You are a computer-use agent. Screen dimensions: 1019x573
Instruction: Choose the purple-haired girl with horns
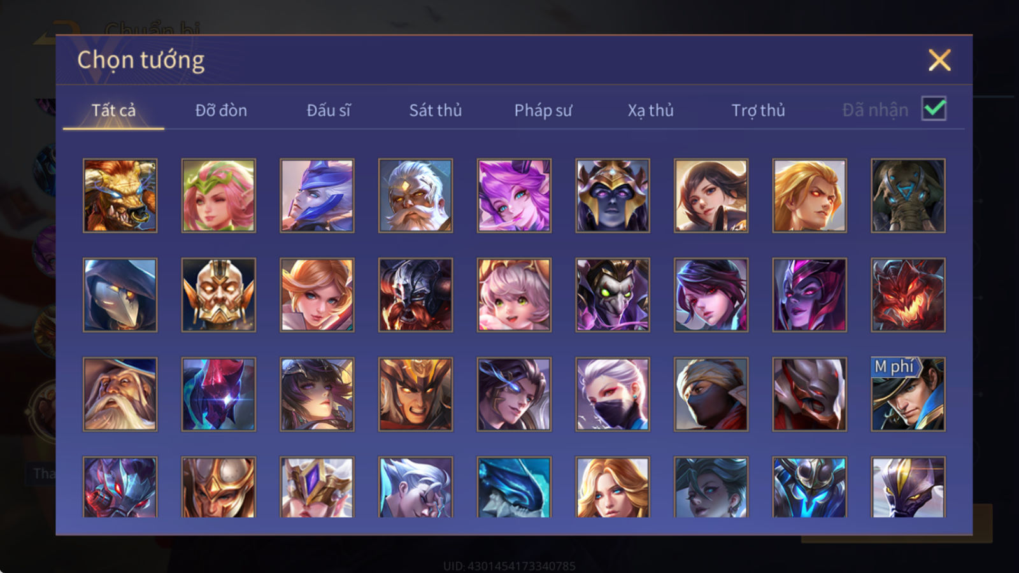[x=514, y=195]
